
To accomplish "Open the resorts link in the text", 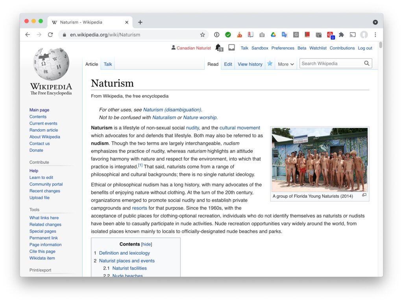I will pos(140,208).
